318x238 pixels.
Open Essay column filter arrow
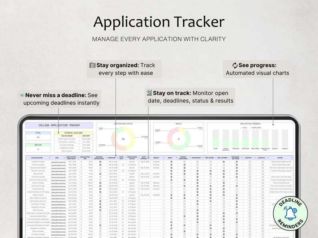[x=177, y=158]
